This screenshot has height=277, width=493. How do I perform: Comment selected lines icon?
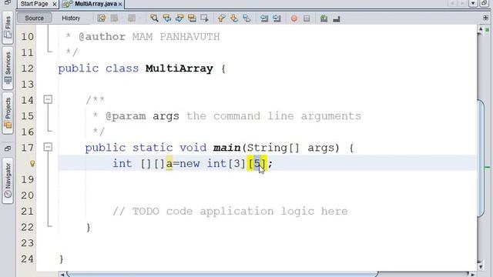tap(324, 18)
